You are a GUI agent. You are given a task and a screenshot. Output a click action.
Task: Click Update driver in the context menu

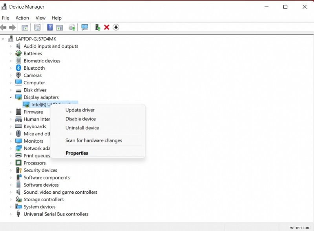[80, 110]
